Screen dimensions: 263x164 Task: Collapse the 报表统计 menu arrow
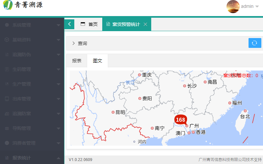tap(58, 158)
